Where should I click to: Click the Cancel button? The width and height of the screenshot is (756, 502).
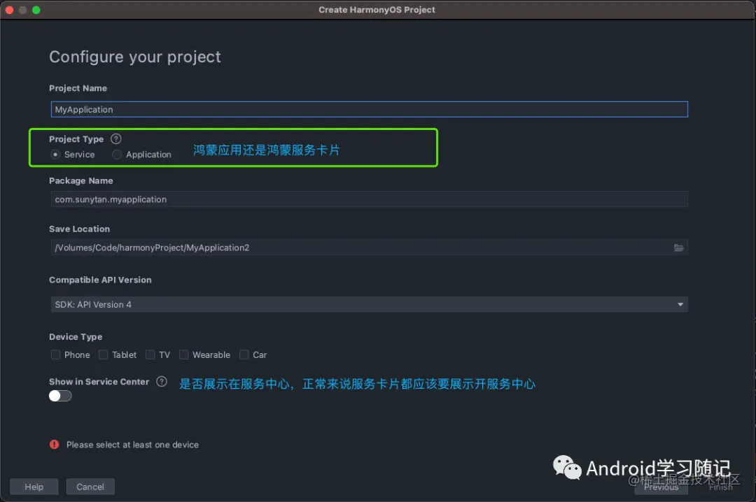click(90, 487)
